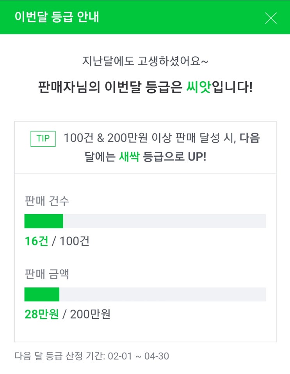This screenshot has width=290, height=374.
Task: Click the 판매 금액 label
Action: [x=47, y=274]
